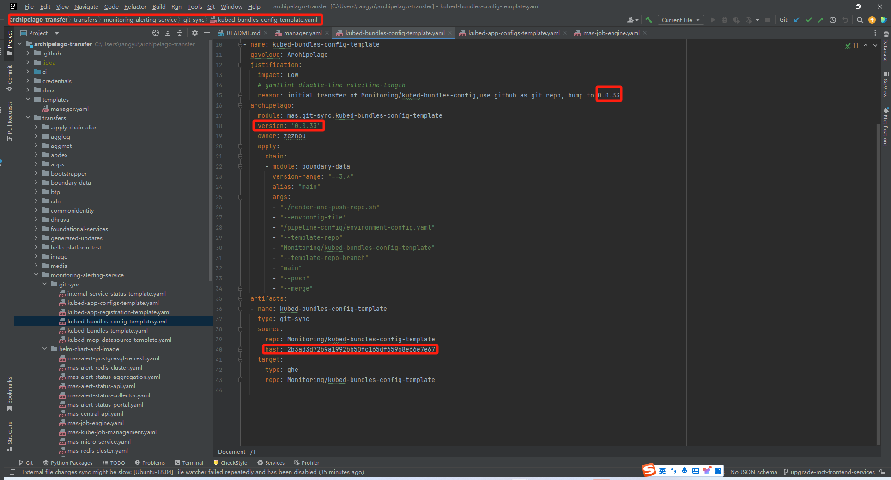
Task: Click Expand All in the Project panel
Action: pos(168,33)
